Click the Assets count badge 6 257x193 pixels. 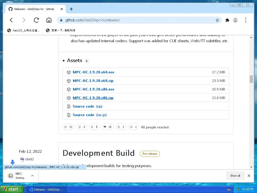point(87,61)
